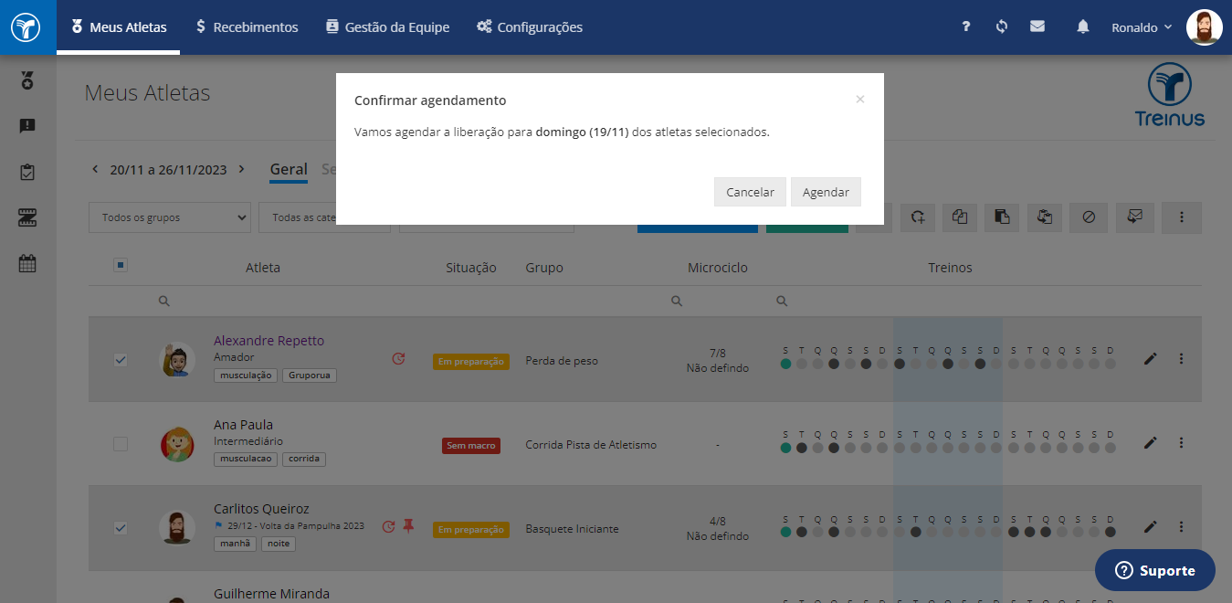
Task: Click the Grupo column header
Action: click(x=544, y=268)
